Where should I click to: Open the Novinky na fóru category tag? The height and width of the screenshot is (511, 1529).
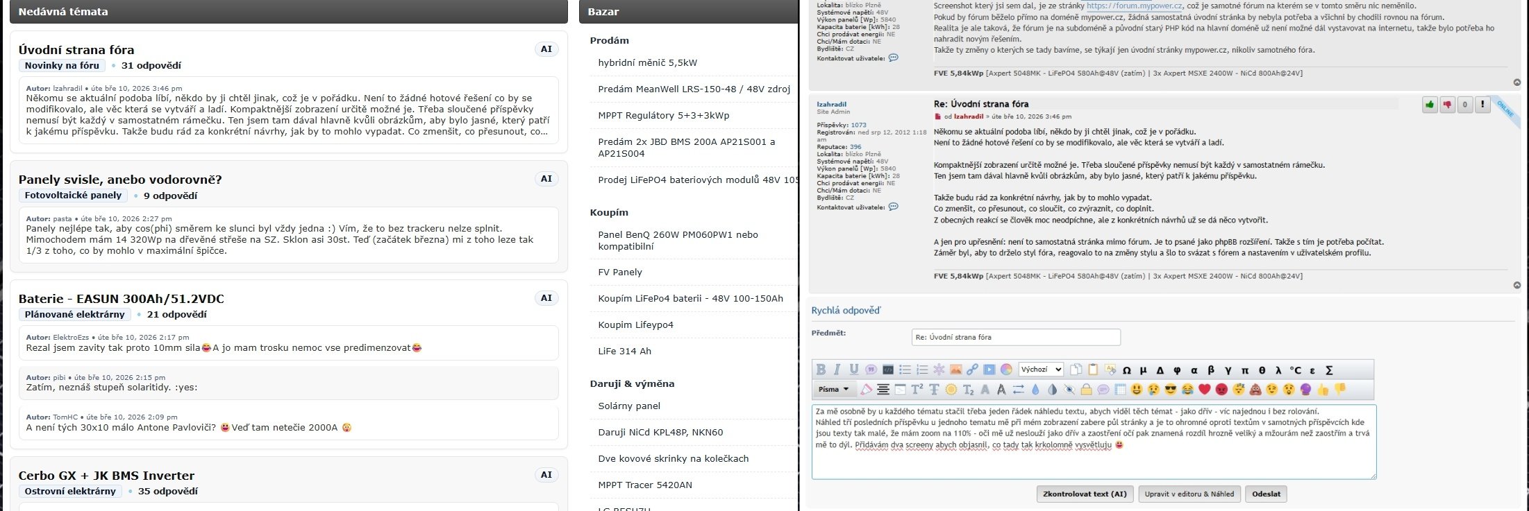point(62,66)
